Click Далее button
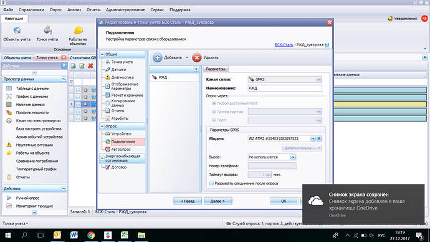Image resolution: width=430 pixels, height=242 pixels. [x=217, y=201]
